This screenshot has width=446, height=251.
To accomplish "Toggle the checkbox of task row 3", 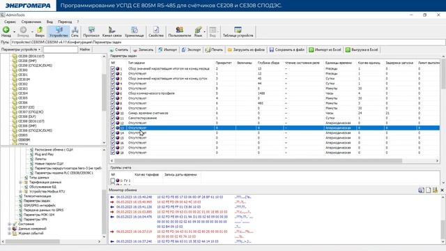I will point(113,78).
